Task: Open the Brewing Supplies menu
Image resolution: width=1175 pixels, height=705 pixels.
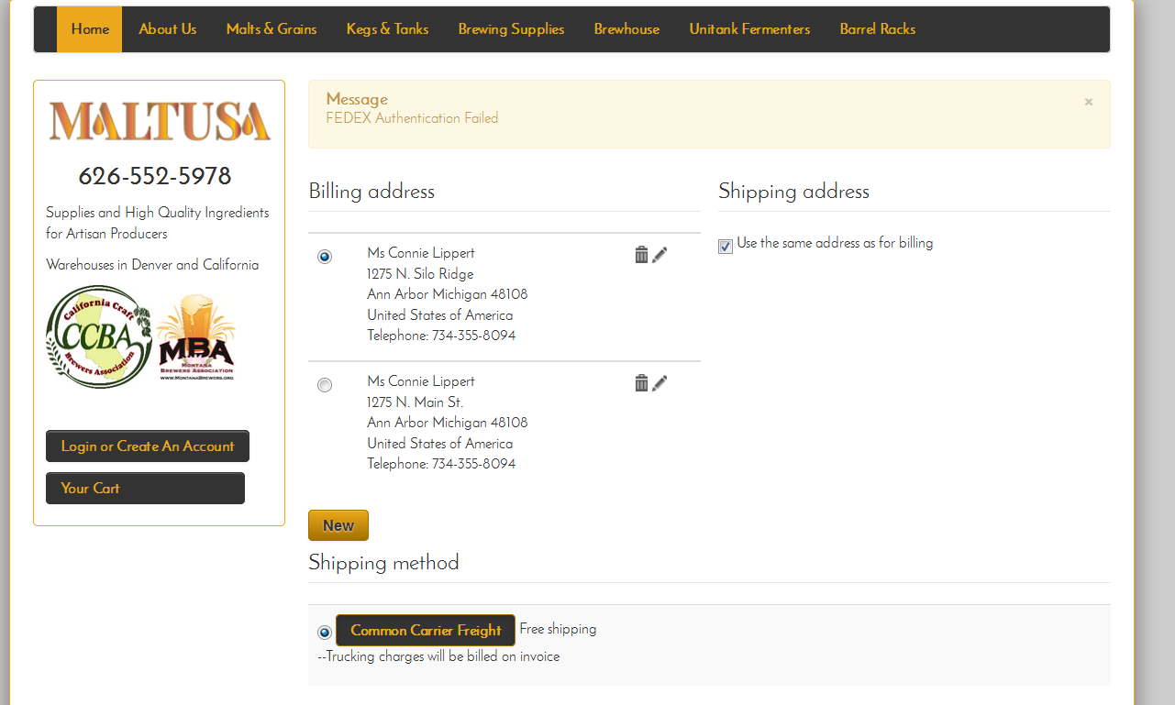Action: (512, 29)
